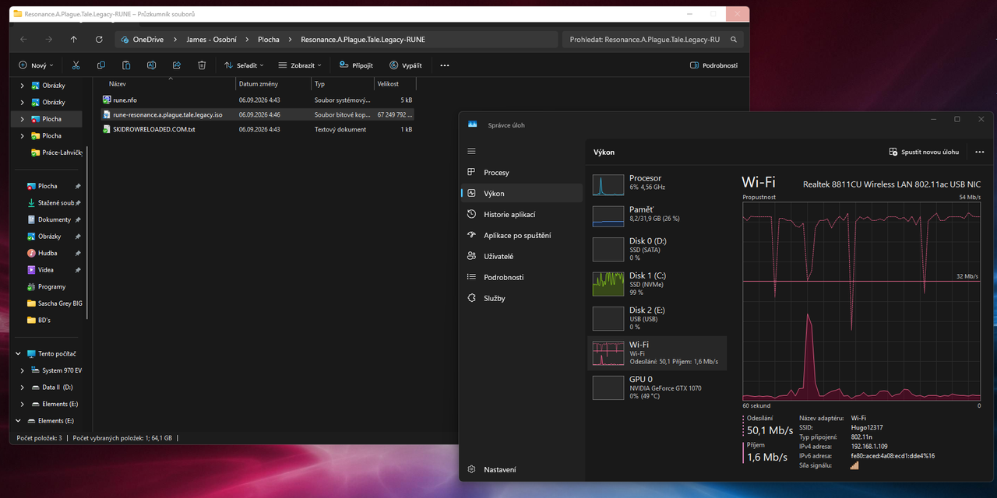Click Explorer navigation pane scrollbar

tap(87, 233)
